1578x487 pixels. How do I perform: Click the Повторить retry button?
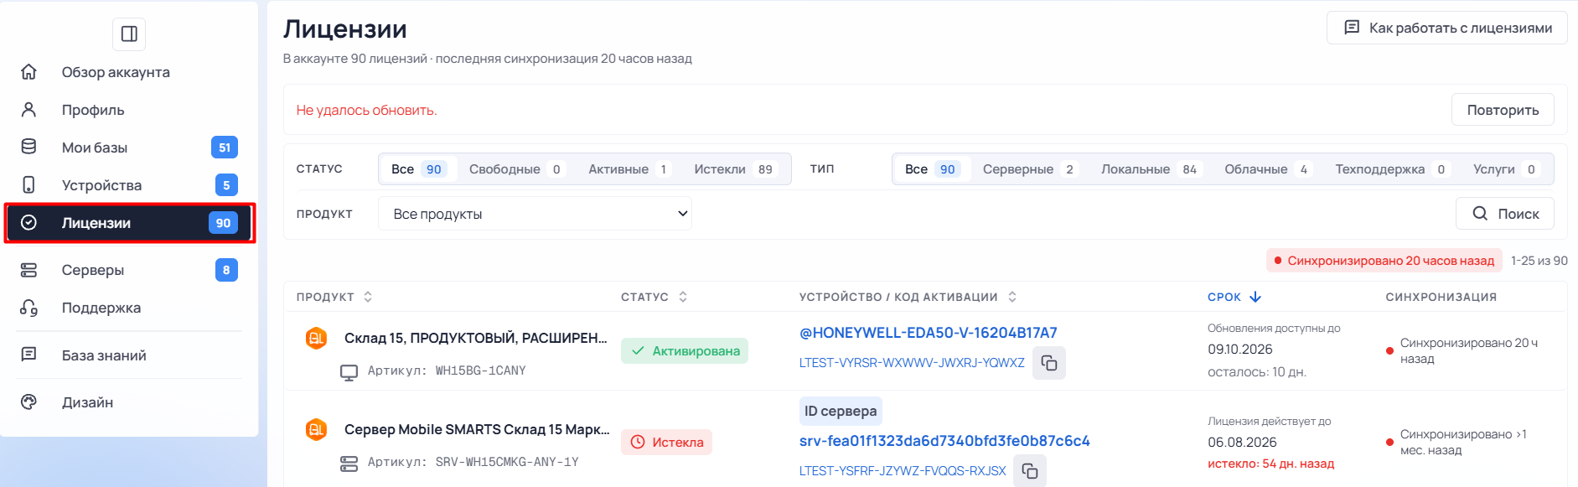coord(1503,110)
